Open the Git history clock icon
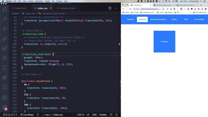208x117 pixels. (x=5, y=58)
